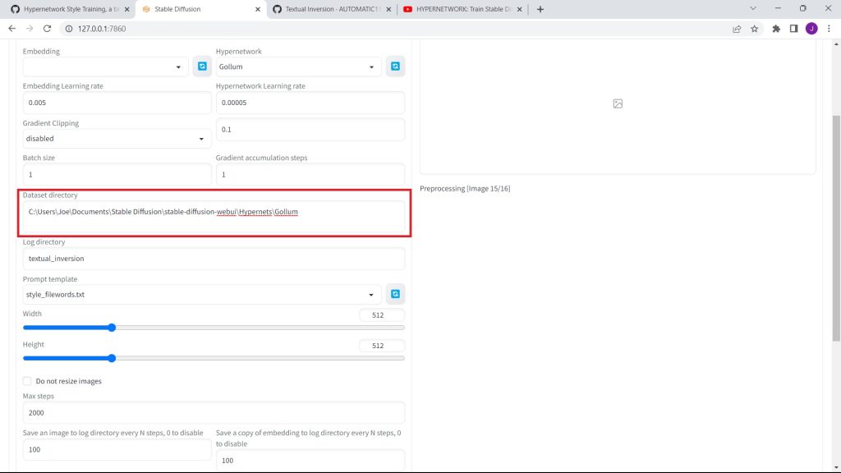Viewport: 841px width, 473px height.
Task: Open the browser extensions puzzle icon
Action: (776, 28)
